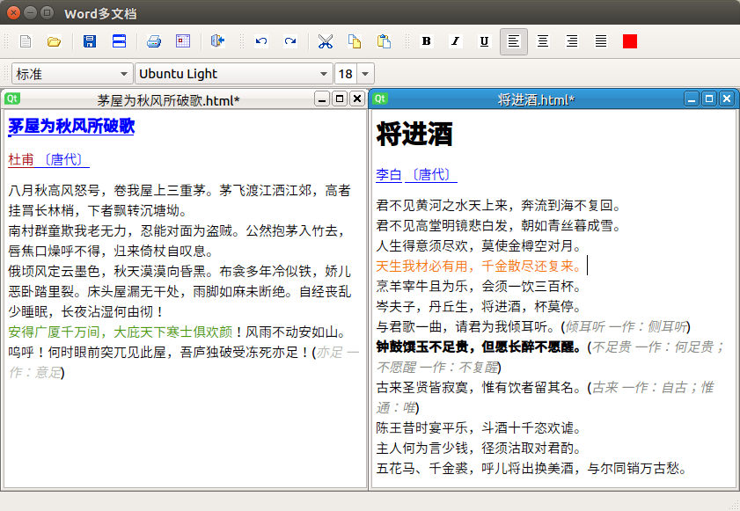Open the Ubuntu Light font dropdown

[x=233, y=73]
